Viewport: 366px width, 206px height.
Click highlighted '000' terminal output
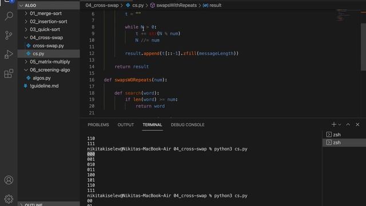(91, 154)
